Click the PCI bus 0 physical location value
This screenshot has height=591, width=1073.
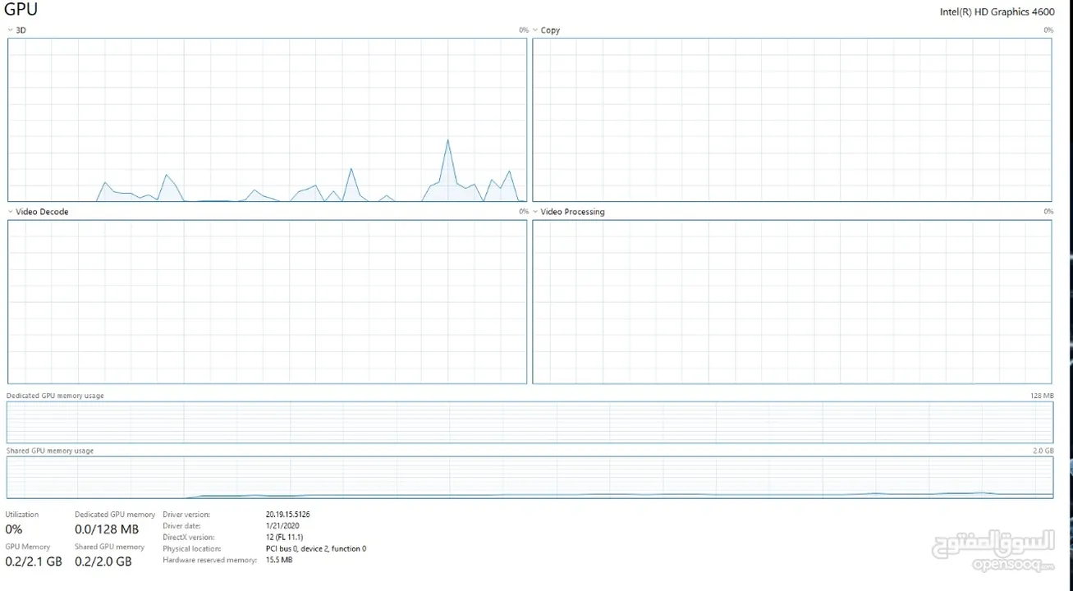point(316,548)
